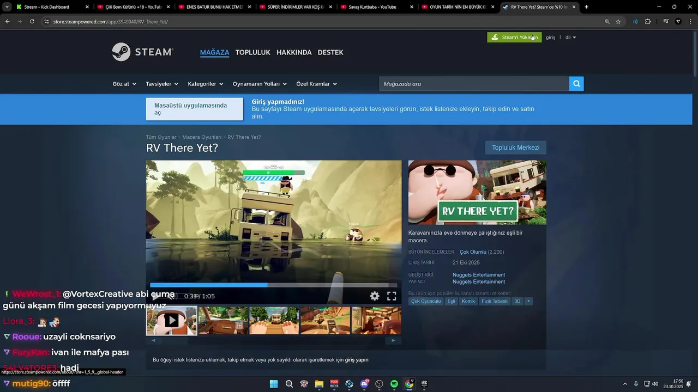Image resolution: width=698 pixels, height=392 pixels.
Task: Click the magnifier search button in store bar
Action: pyautogui.click(x=576, y=84)
